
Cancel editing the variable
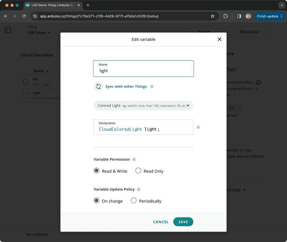click(x=161, y=222)
